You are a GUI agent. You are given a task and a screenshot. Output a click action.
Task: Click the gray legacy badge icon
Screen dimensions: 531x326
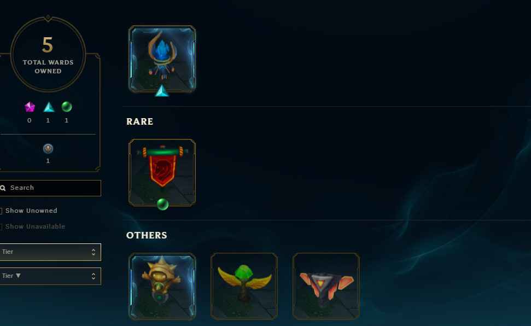[48, 148]
